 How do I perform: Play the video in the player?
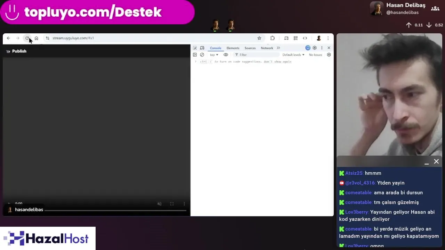9,204
